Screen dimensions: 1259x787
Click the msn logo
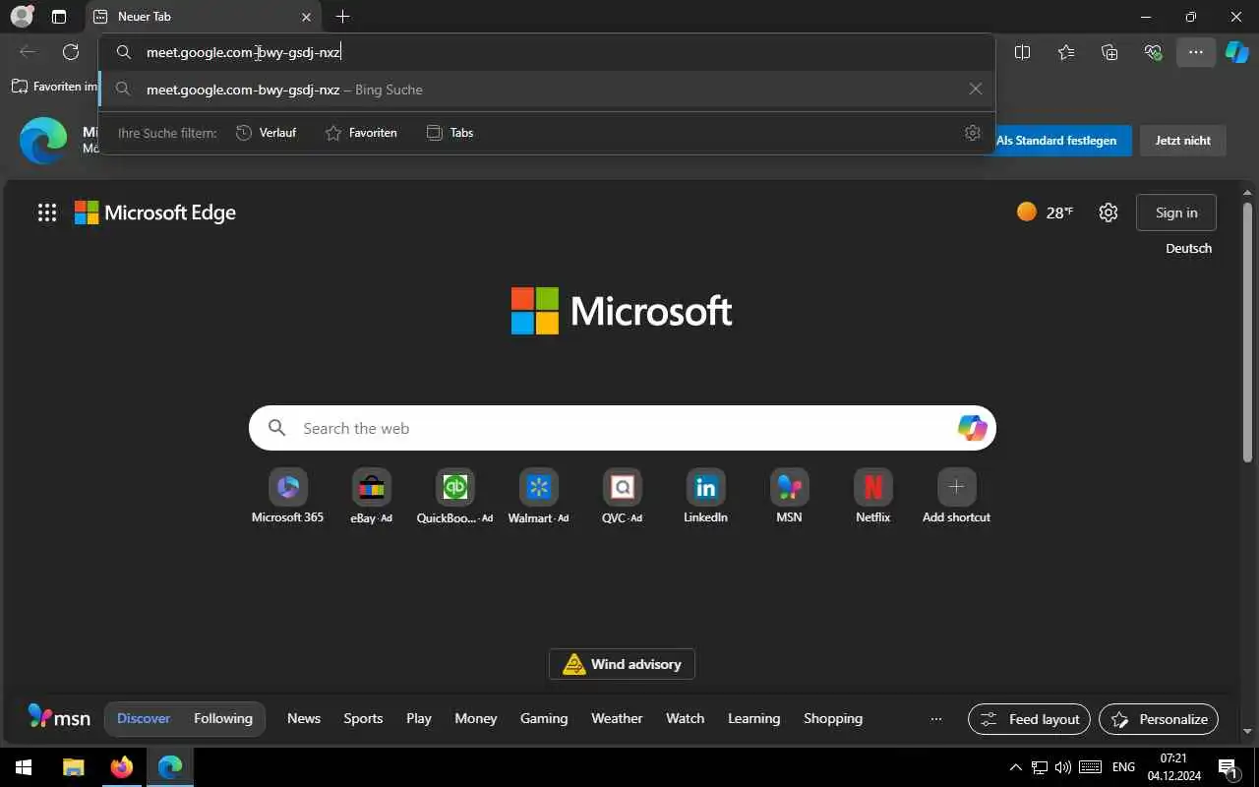pyautogui.click(x=59, y=717)
